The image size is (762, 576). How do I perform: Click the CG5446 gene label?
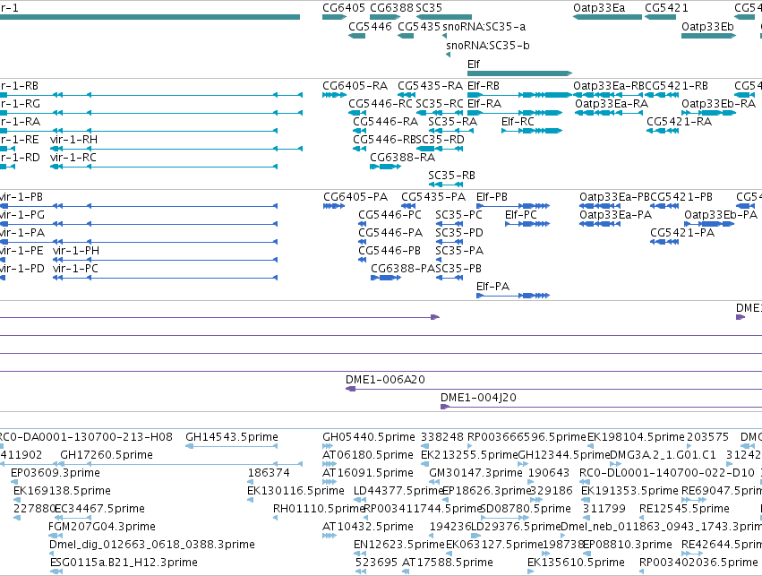click(370, 27)
